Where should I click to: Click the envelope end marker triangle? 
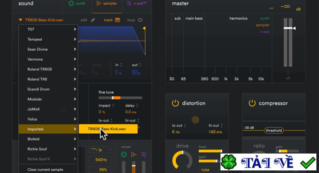[x=144, y=28]
